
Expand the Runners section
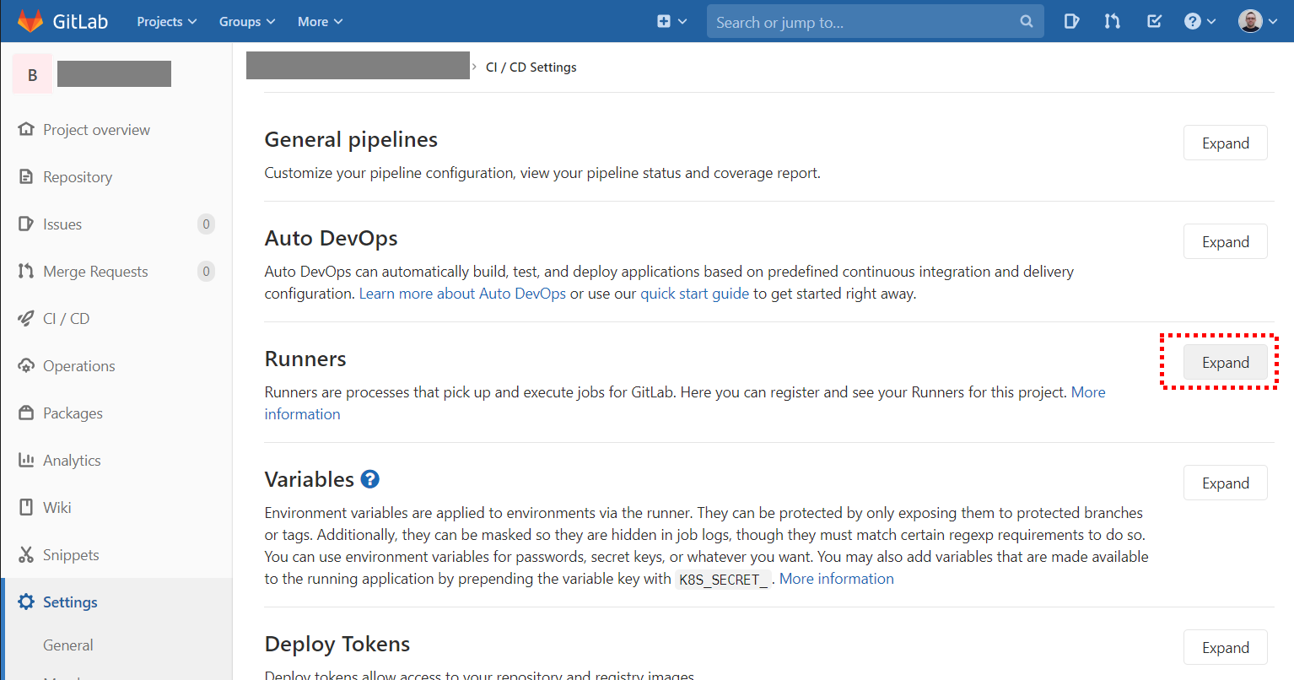[1225, 362]
